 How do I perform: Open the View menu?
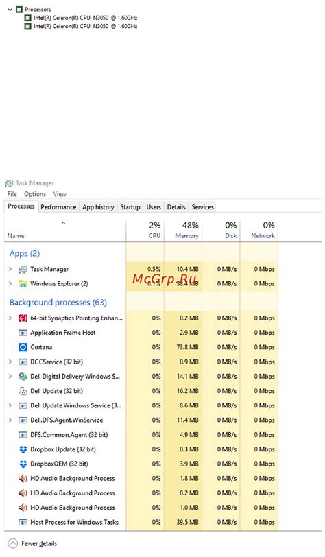(60, 194)
